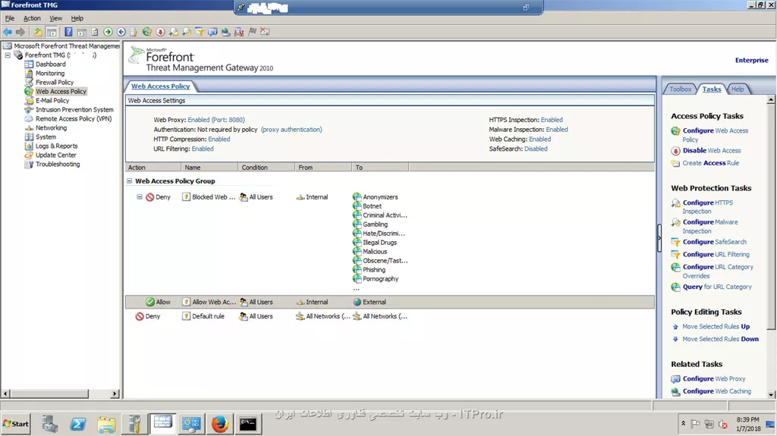Click the Up one level folder icon
777x436 pixels.
coord(38,32)
